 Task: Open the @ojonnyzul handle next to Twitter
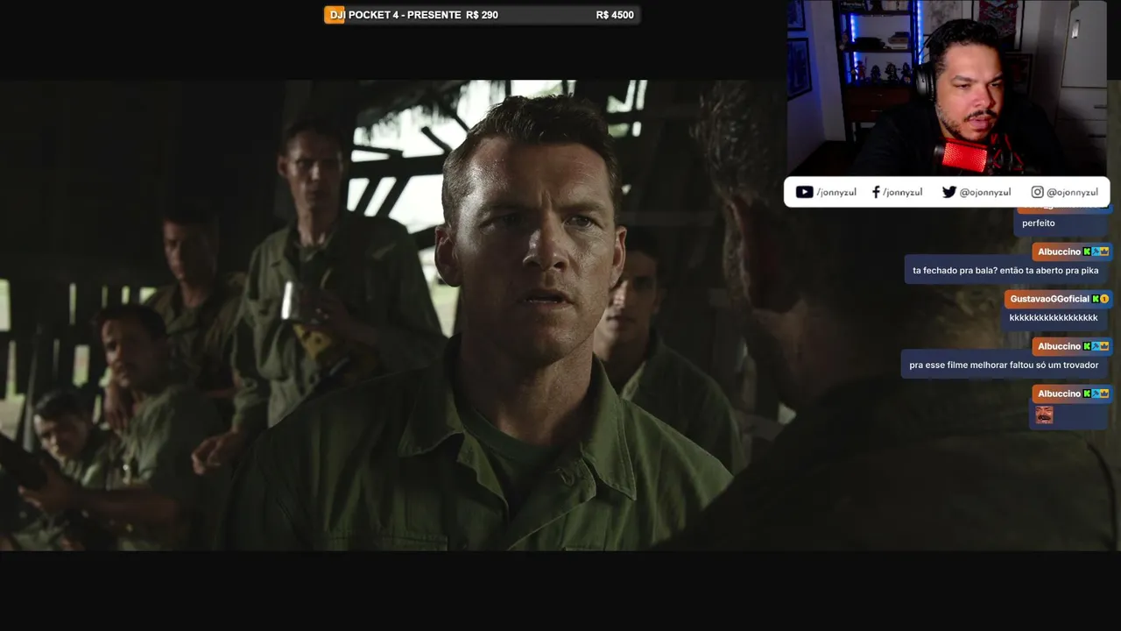point(985,192)
